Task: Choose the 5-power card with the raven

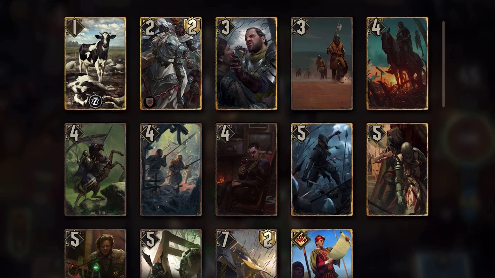Action: pos(171,254)
